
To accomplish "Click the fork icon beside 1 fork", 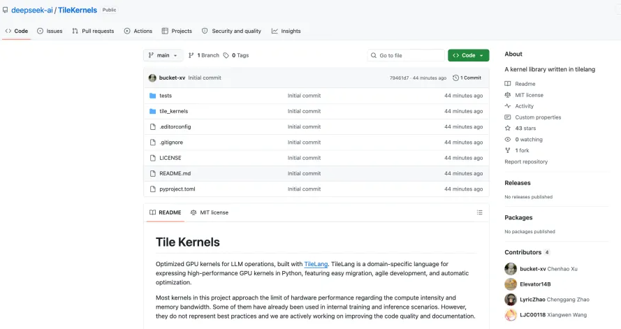I will pyautogui.click(x=508, y=150).
